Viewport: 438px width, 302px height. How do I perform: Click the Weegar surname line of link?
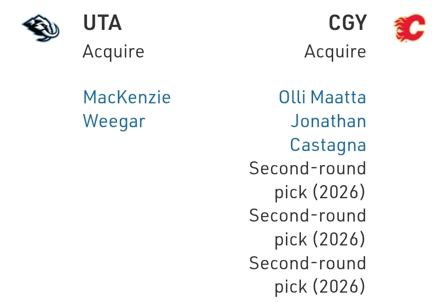coord(114,122)
